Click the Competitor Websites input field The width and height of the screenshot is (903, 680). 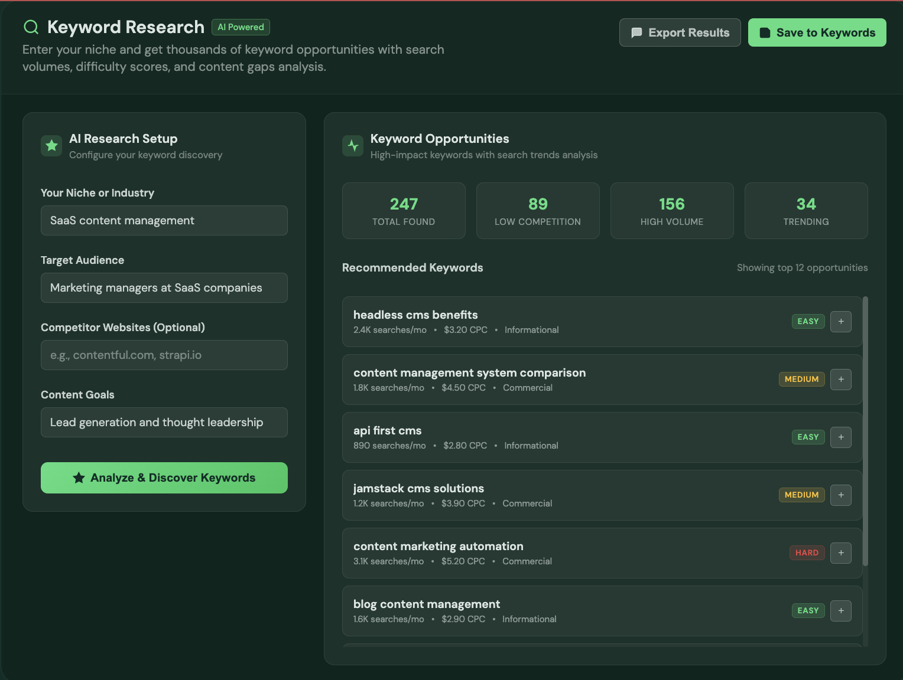tap(164, 355)
